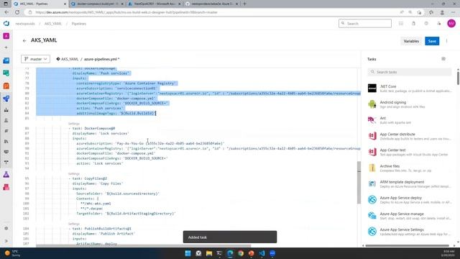Click line 'task: CopyFiles@2' in editor
This screenshot has height=259, width=460.
coord(88,178)
